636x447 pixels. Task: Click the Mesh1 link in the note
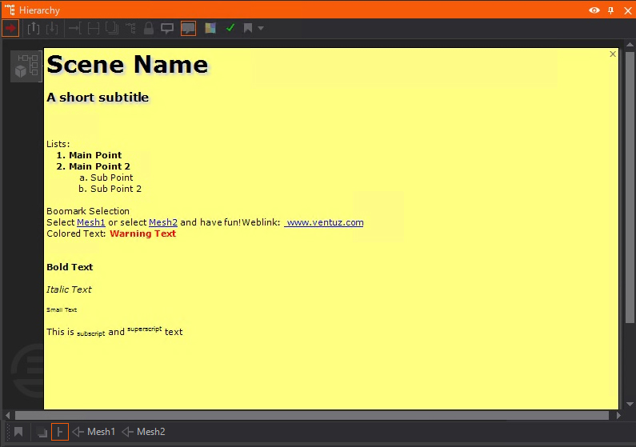point(91,222)
